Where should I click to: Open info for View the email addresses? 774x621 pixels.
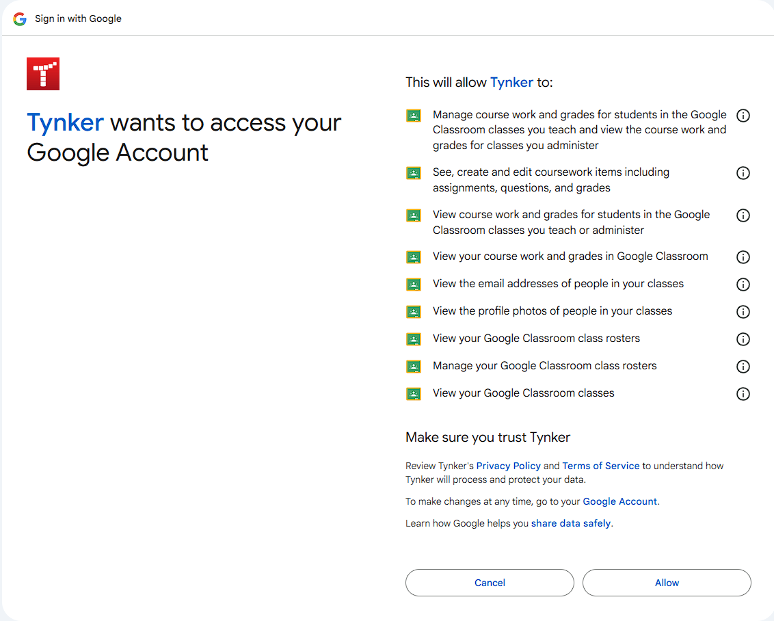(743, 285)
